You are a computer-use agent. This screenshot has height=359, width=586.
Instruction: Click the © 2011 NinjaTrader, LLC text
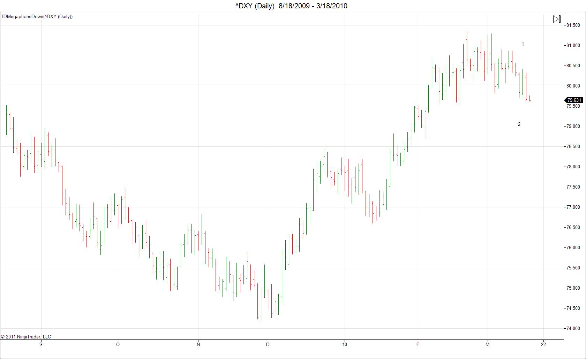pos(26,337)
